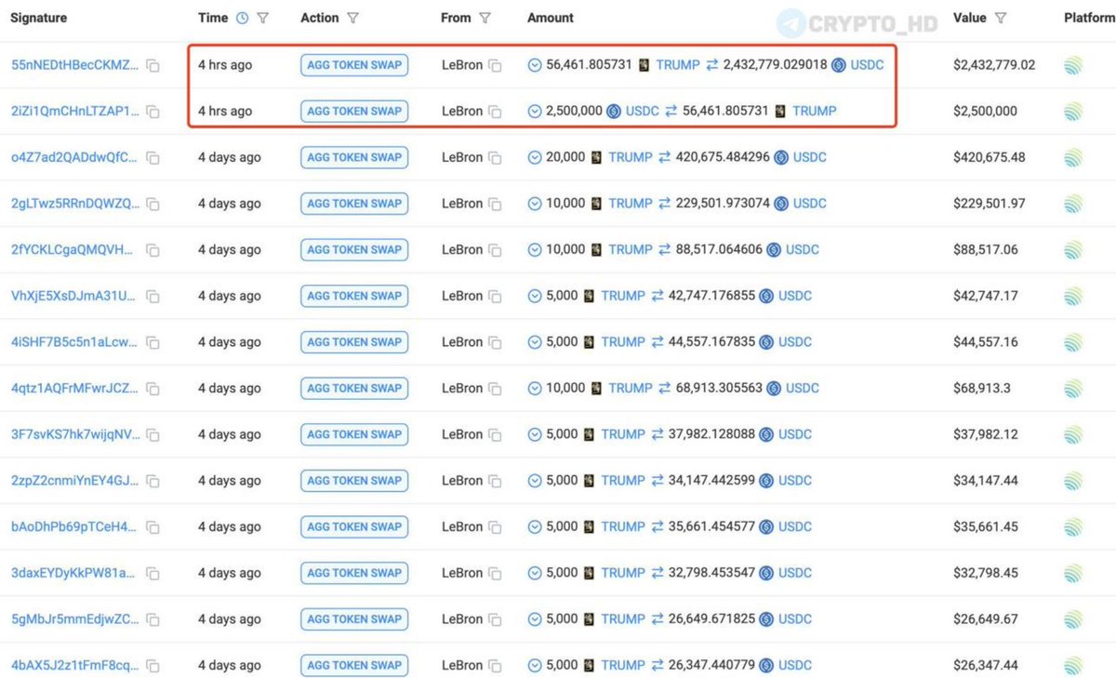Viewport: 1116px width, 678px height.
Task: Open TRUMP token icon in 34,147.442599 row
Action: (589, 481)
